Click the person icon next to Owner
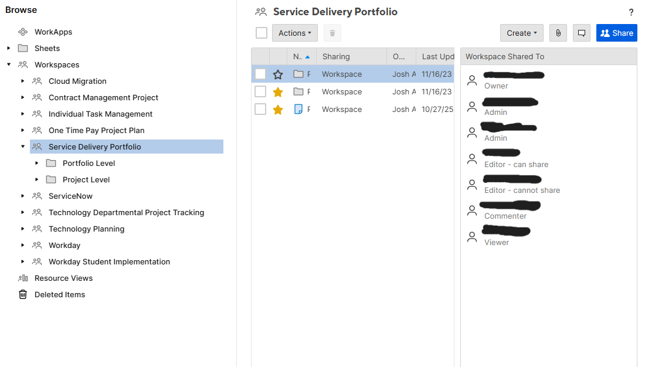 click(x=472, y=80)
